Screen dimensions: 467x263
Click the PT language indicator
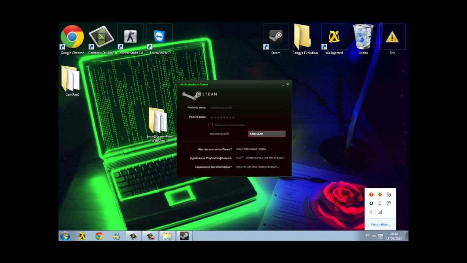point(368,235)
